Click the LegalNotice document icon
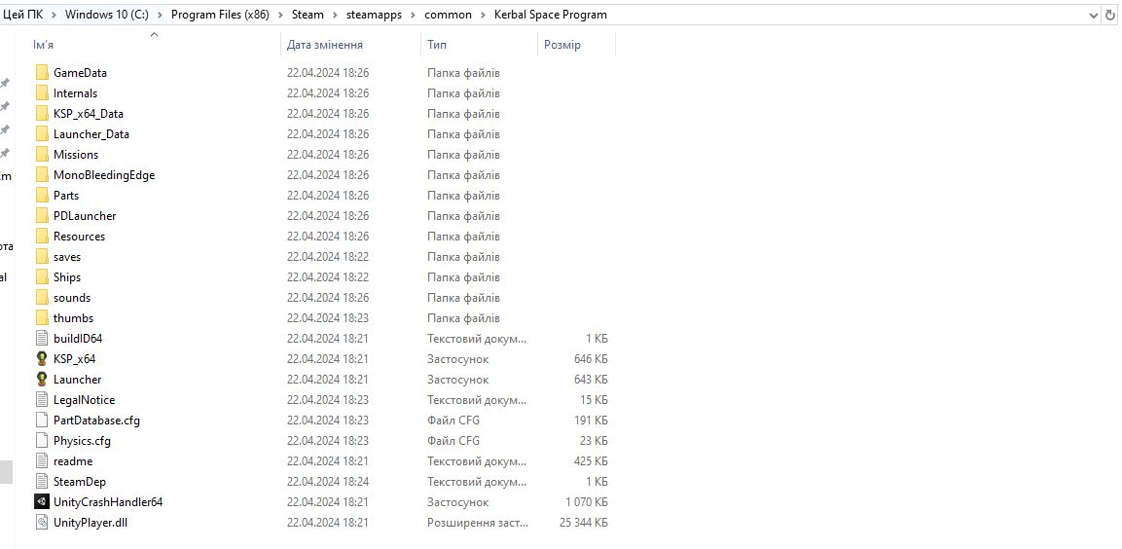 pos(42,399)
